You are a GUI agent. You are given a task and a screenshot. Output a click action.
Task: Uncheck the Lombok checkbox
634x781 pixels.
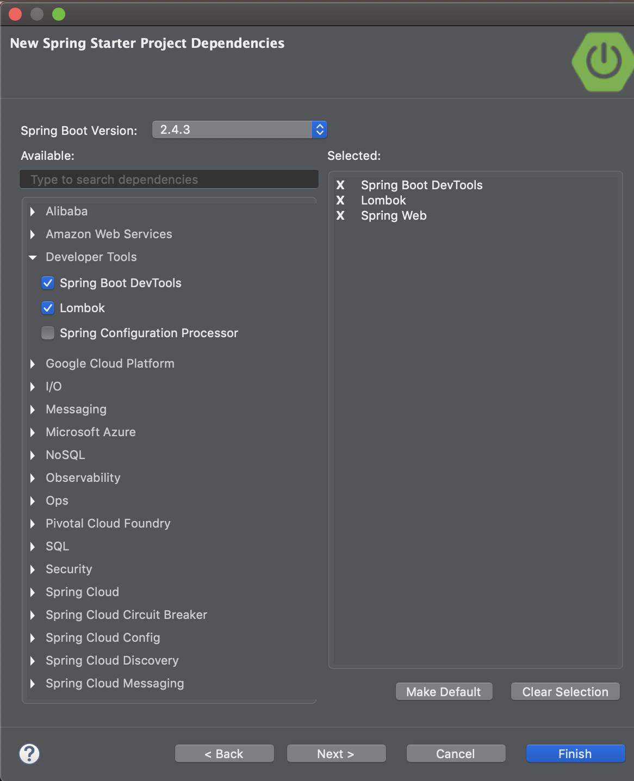coord(48,308)
